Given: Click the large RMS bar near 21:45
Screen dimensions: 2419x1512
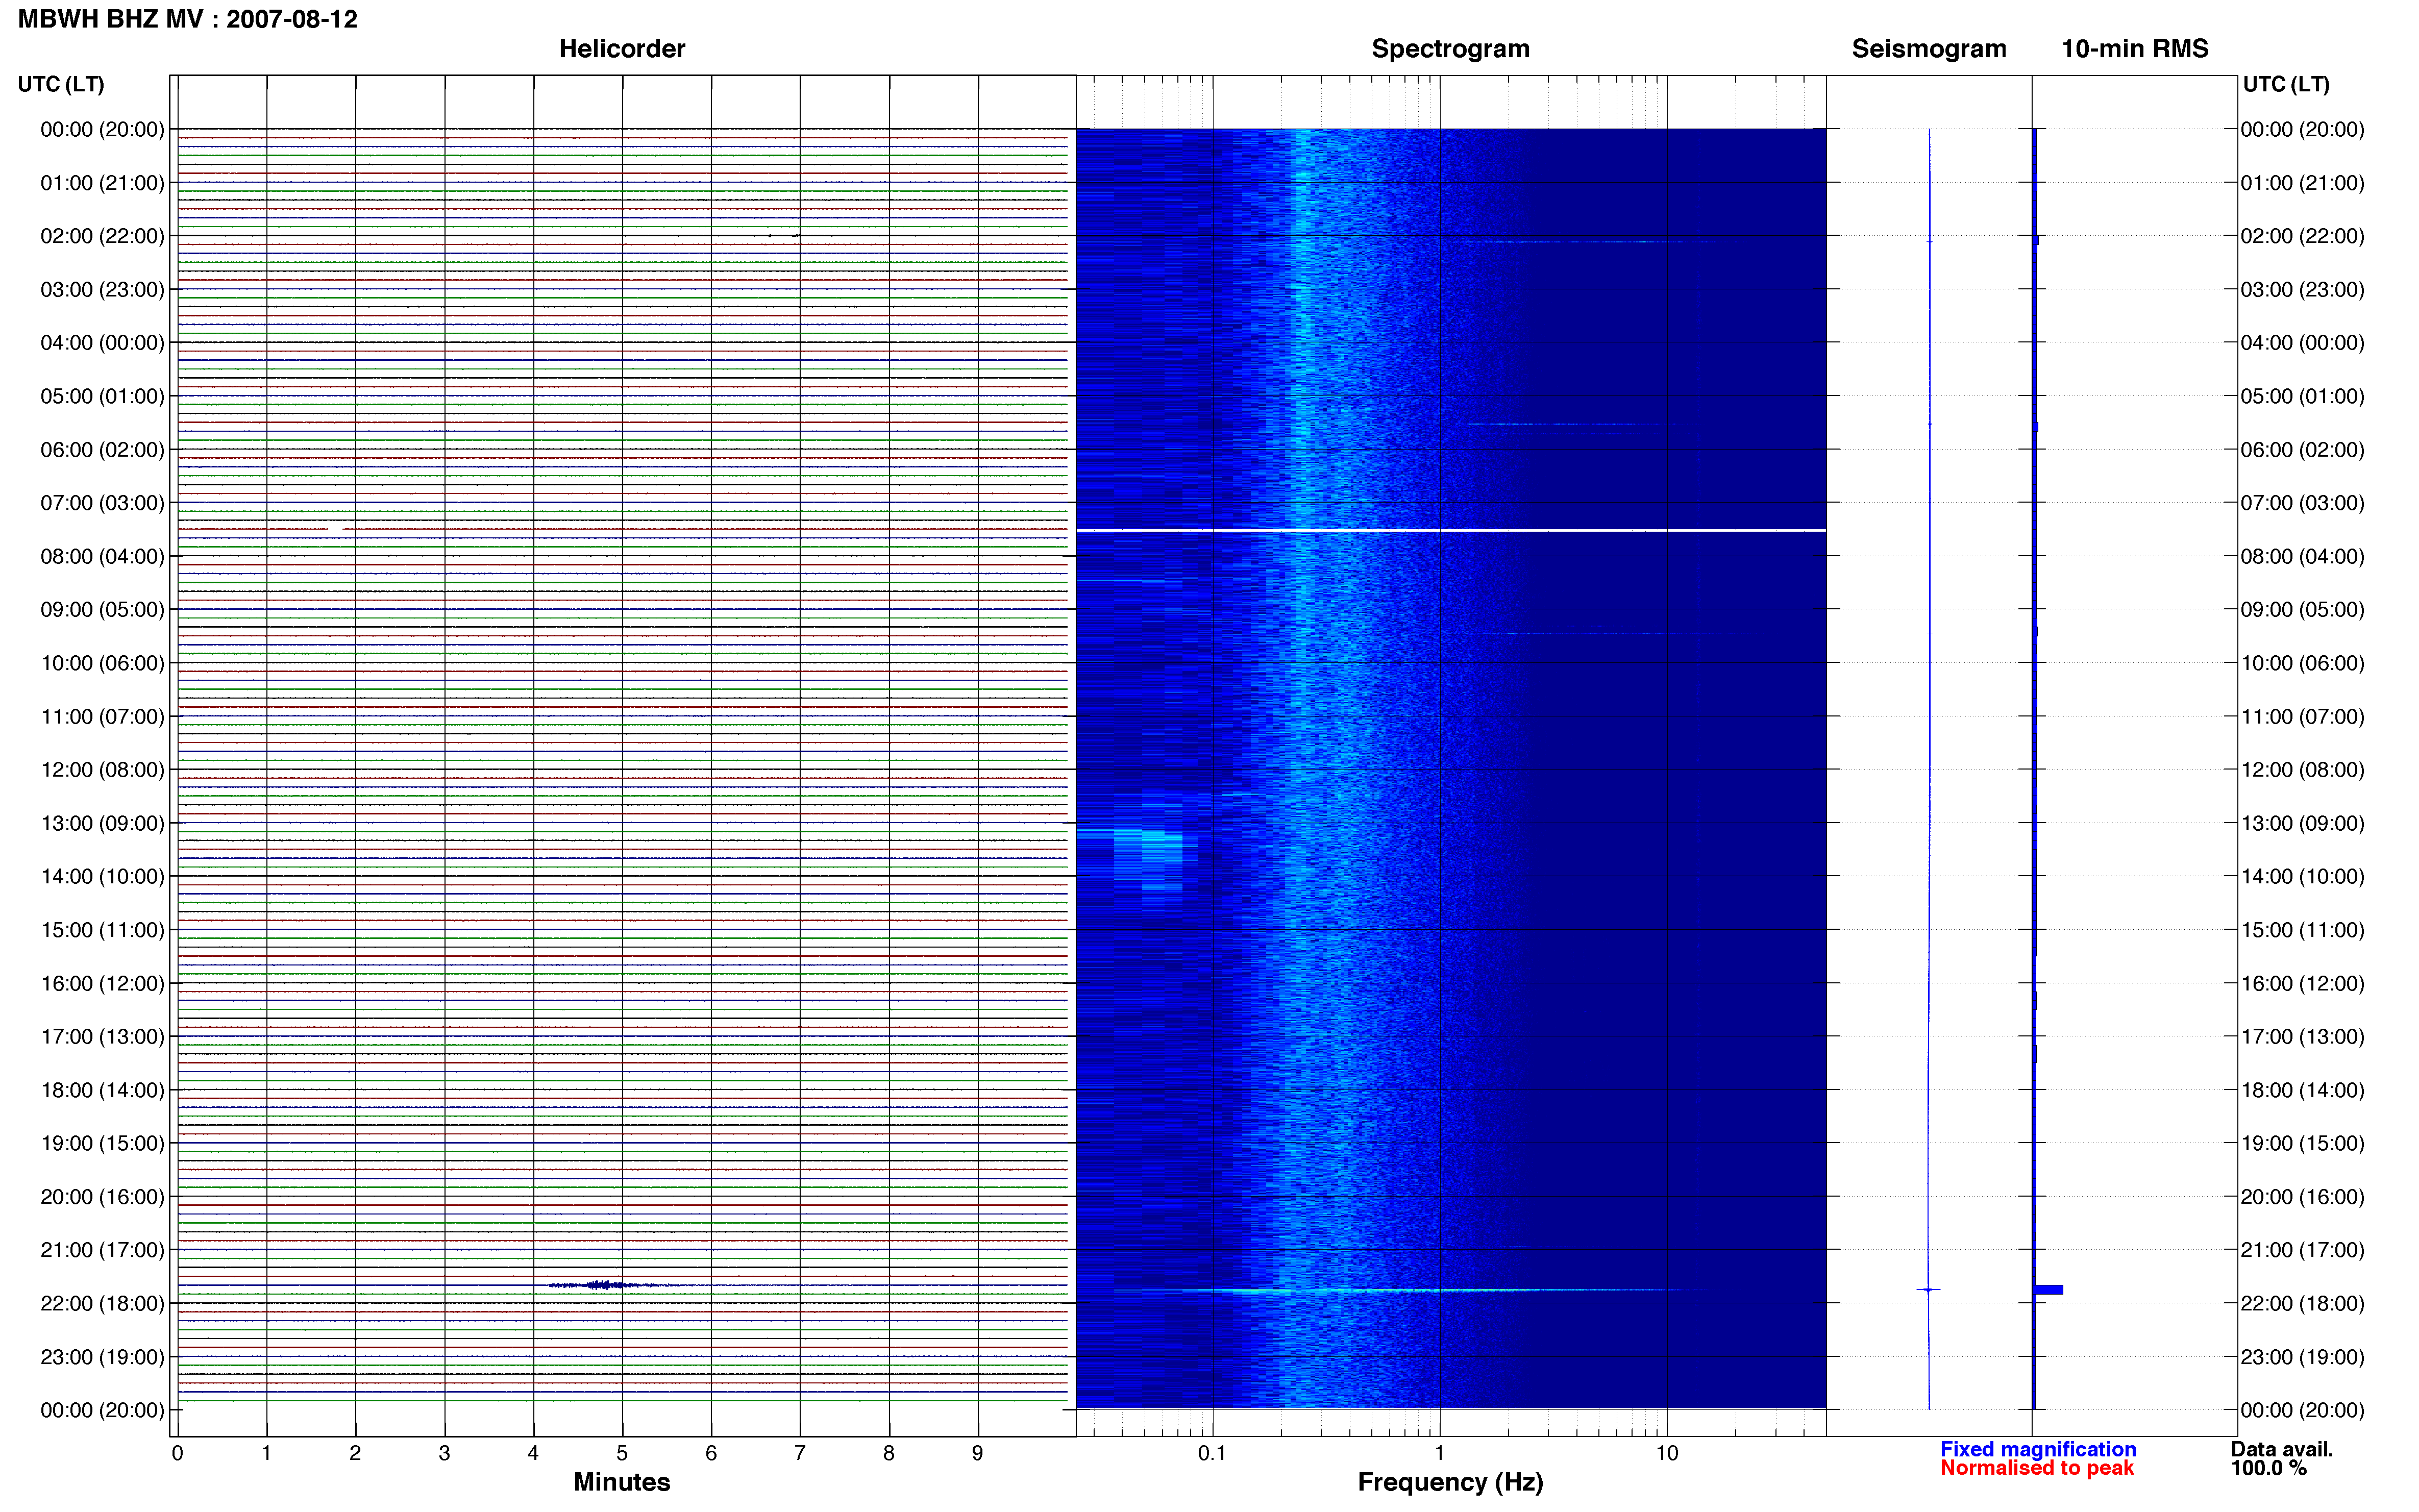Looking at the screenshot, I should (2048, 1290).
